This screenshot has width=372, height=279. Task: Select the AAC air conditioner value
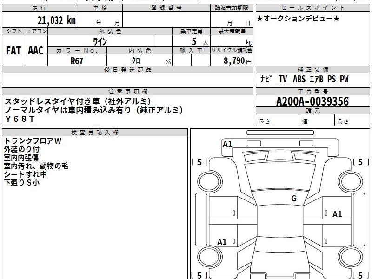point(36,51)
